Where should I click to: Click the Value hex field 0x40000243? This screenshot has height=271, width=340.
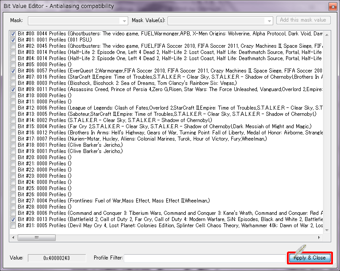57,258
